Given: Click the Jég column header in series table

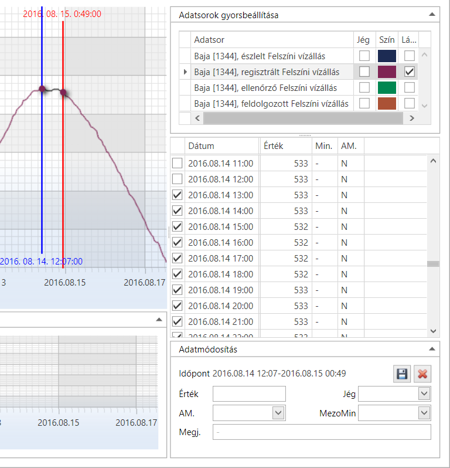Looking at the screenshot, I should click(364, 40).
